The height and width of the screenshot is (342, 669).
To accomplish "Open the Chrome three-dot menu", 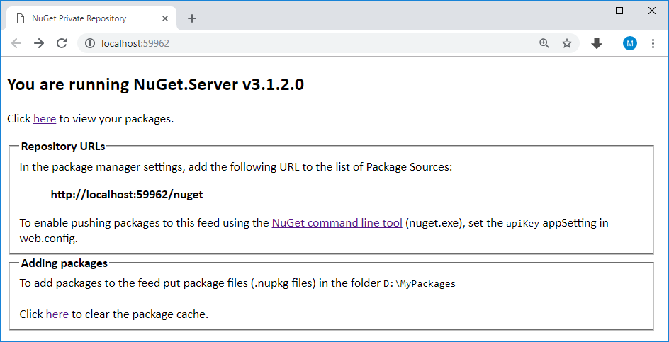I will [x=653, y=43].
